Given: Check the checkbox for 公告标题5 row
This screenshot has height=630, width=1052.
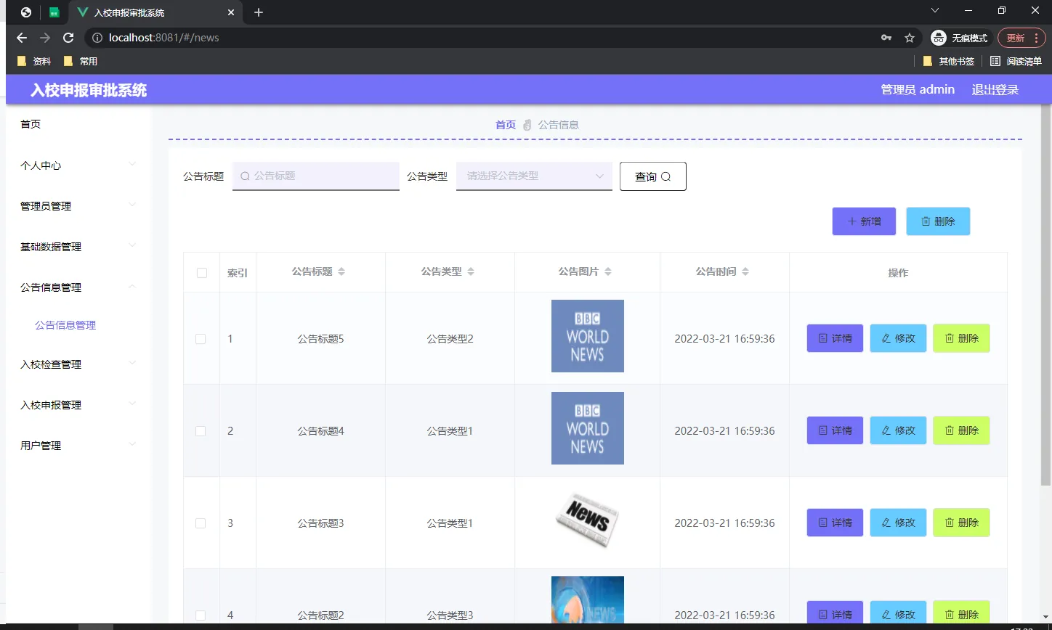Looking at the screenshot, I should click(201, 338).
